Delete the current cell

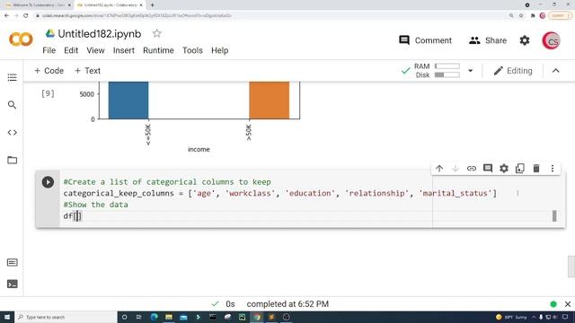click(x=536, y=169)
